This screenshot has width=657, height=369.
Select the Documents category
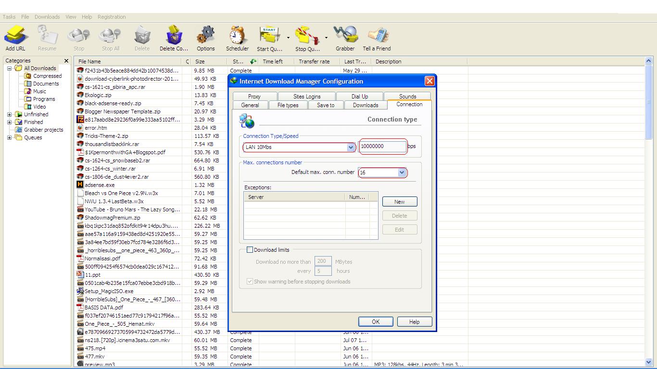[46, 84]
